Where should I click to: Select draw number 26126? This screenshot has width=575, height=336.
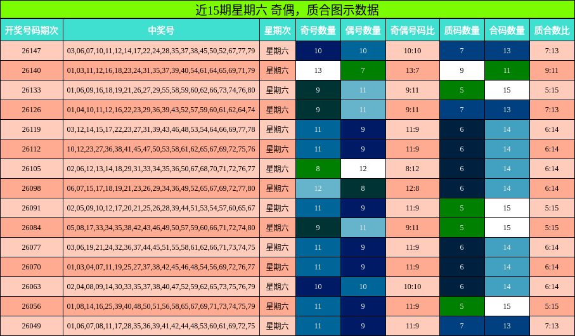coord(32,110)
